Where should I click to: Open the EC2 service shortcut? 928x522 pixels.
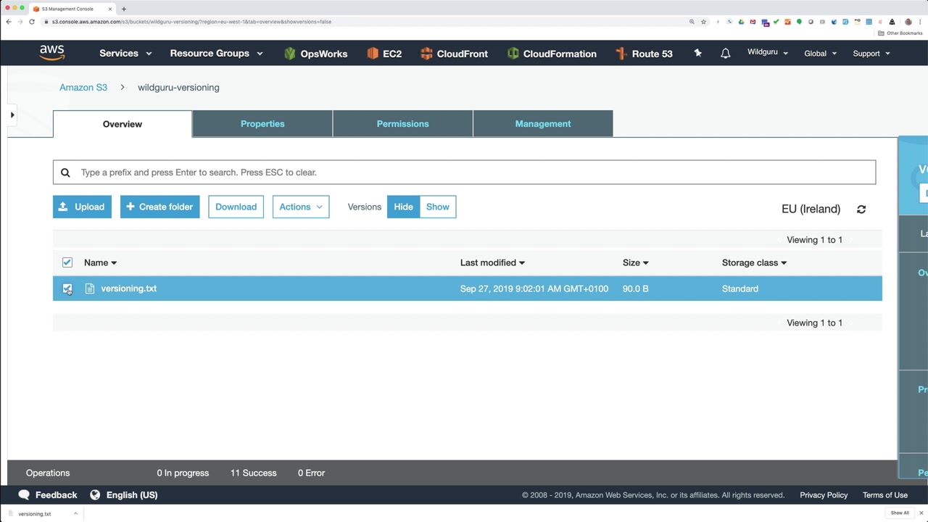384,54
